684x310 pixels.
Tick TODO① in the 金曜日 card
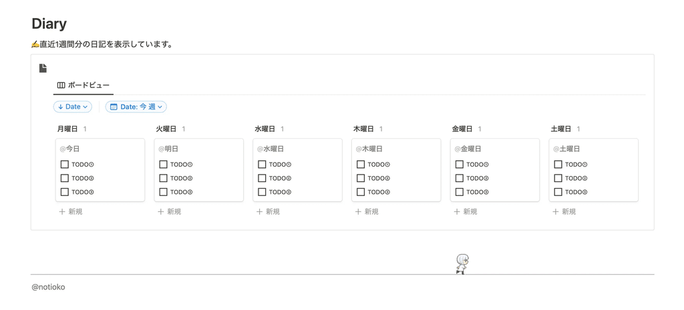(460, 164)
